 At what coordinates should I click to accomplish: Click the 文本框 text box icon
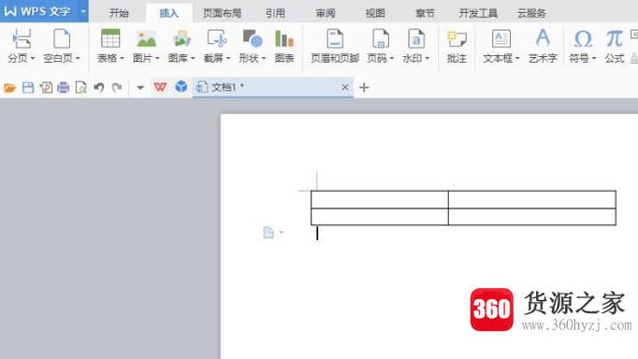[x=501, y=39]
